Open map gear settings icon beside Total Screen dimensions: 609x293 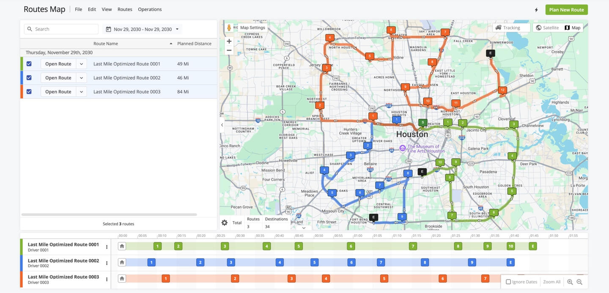[225, 223]
